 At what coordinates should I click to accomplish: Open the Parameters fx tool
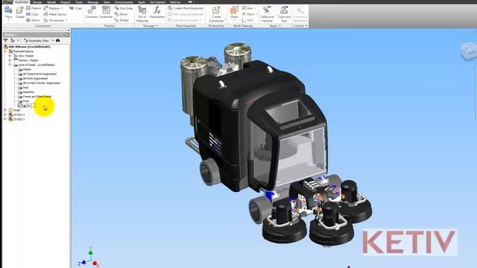pos(157,12)
